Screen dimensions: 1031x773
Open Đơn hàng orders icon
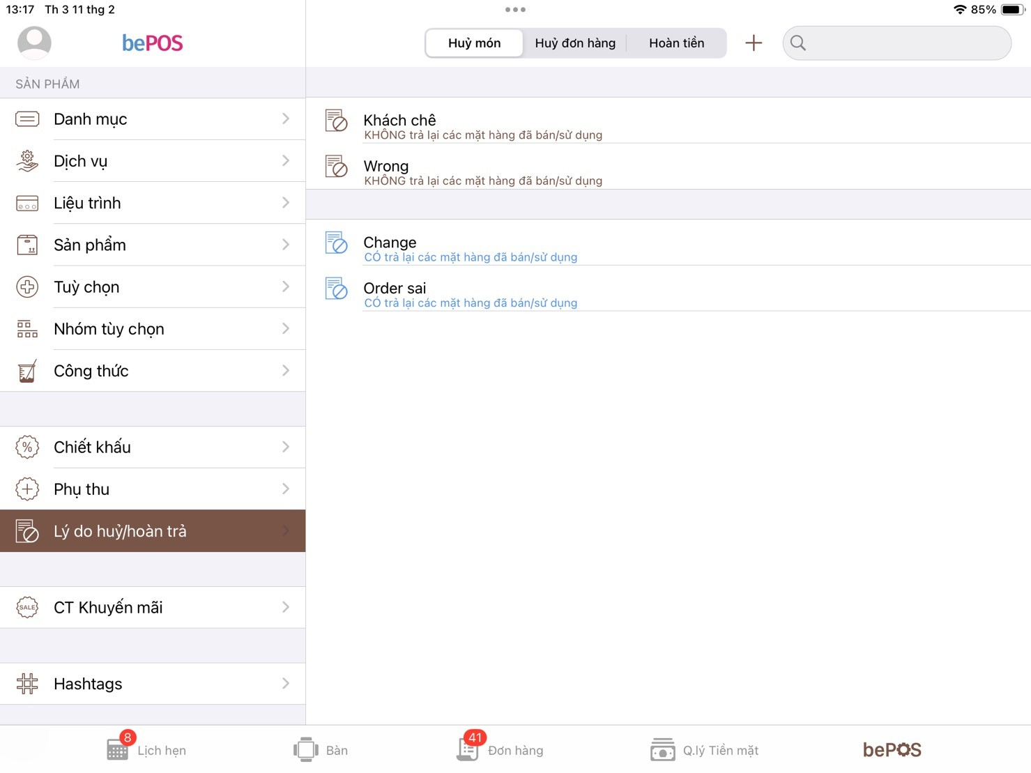[468, 749]
